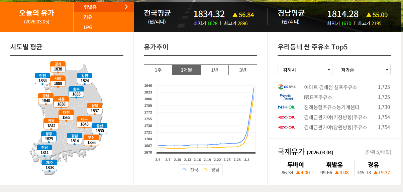
Task: Select the 제주 price marker on map
Action: pyautogui.click(x=49, y=165)
